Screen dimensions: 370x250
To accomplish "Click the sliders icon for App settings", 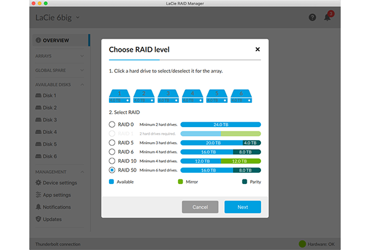I will tap(38, 195).
